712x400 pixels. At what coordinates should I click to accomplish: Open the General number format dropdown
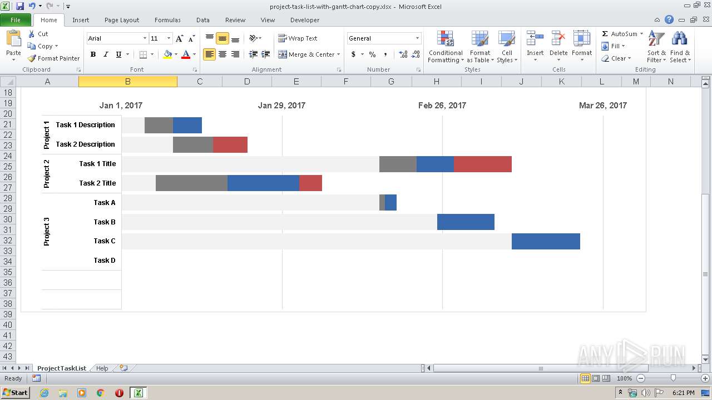[x=417, y=38]
